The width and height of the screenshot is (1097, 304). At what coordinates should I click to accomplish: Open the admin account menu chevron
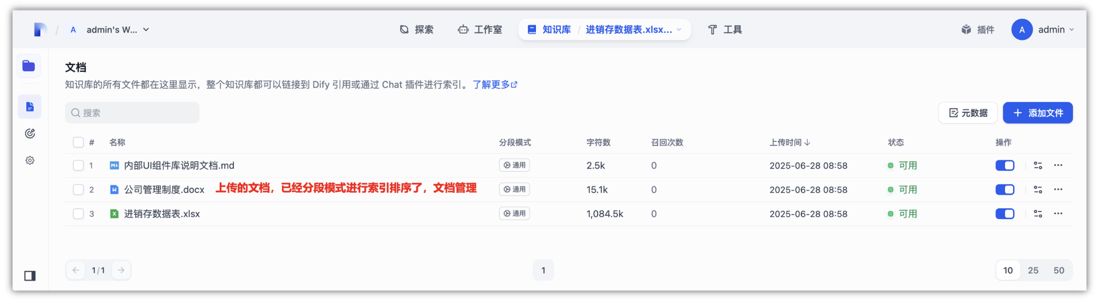[x=1071, y=30]
